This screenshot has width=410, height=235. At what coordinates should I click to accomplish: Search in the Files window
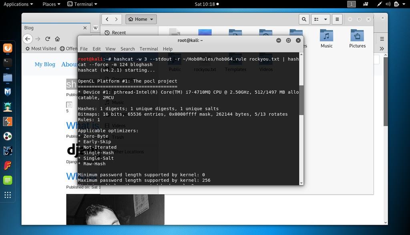(304, 19)
